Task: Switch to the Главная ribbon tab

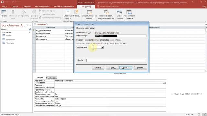Action: [15, 6]
